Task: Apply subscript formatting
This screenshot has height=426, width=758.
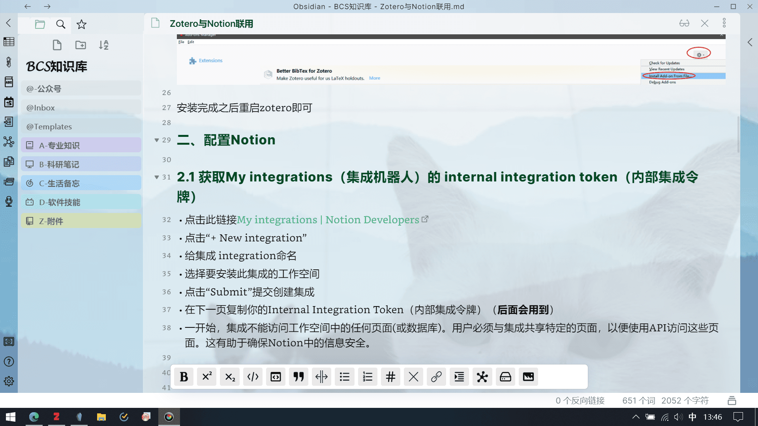Action: click(230, 377)
